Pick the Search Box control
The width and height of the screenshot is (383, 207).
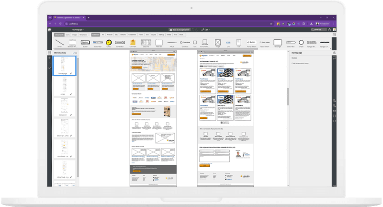click(x=291, y=43)
